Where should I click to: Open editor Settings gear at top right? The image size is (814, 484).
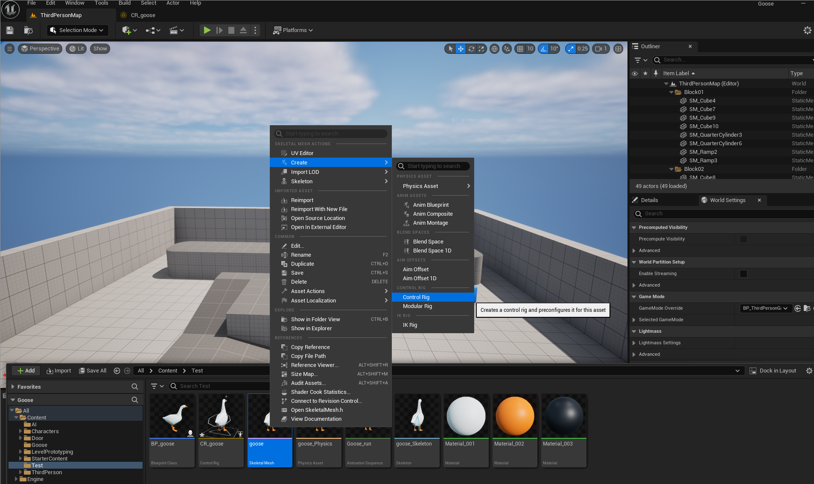click(x=808, y=30)
